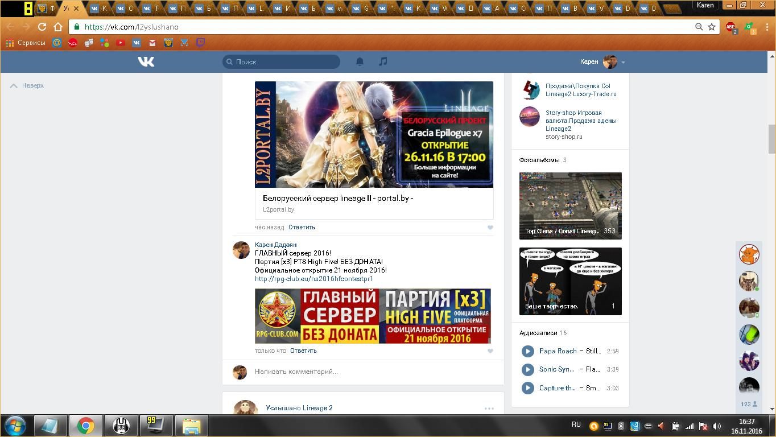
Task: Reload the page with the refresh icon
Action: [x=42, y=27]
